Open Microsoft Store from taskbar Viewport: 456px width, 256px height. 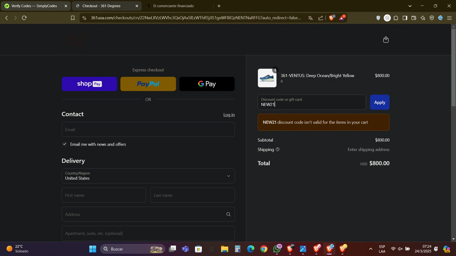pyautogui.click(x=199, y=249)
